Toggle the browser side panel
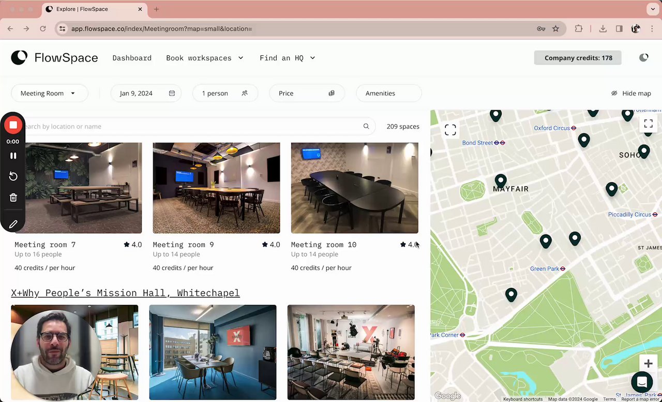 619,28
